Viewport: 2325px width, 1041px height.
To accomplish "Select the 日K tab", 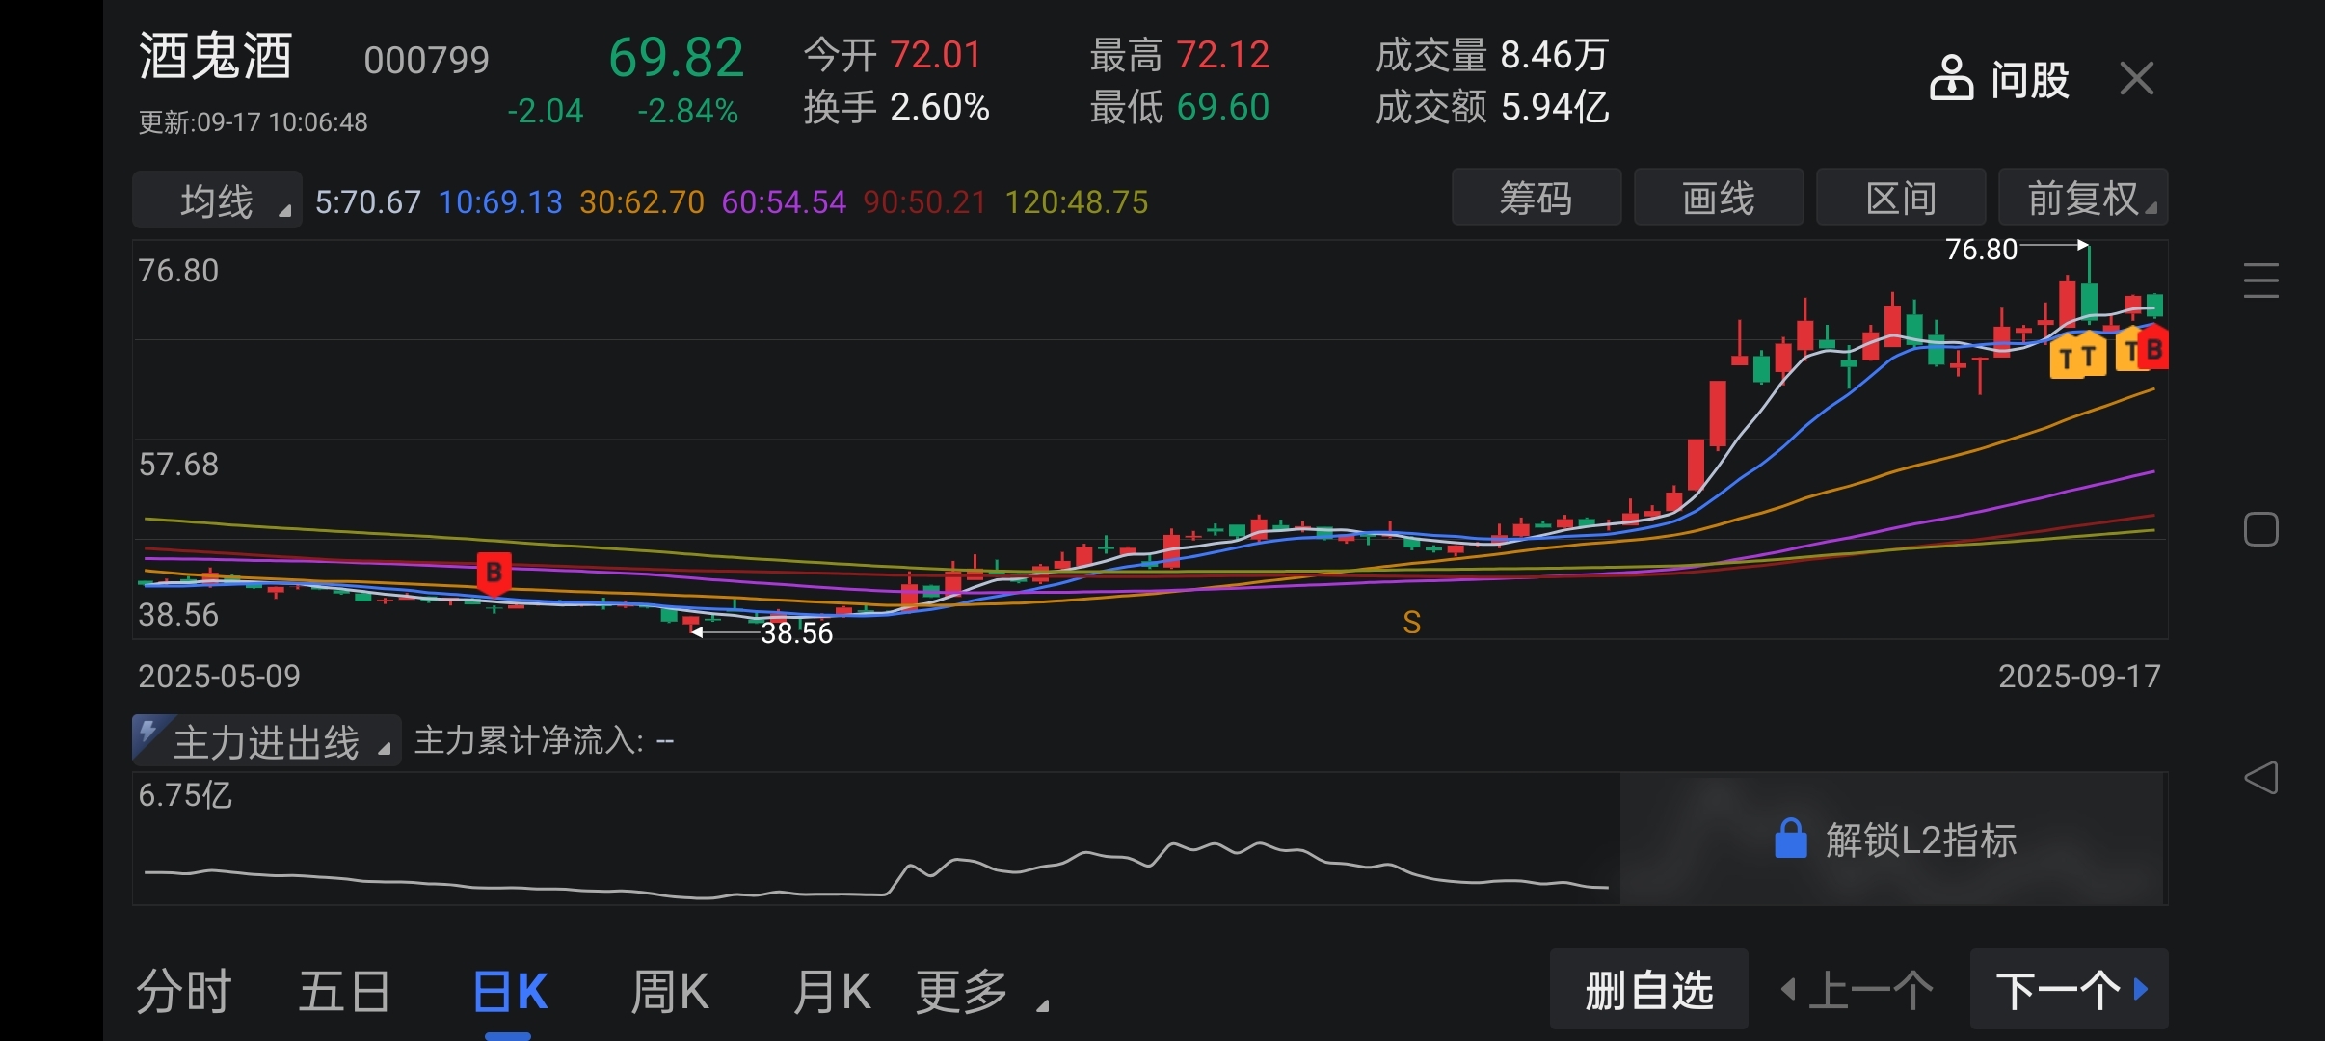I will tap(510, 991).
